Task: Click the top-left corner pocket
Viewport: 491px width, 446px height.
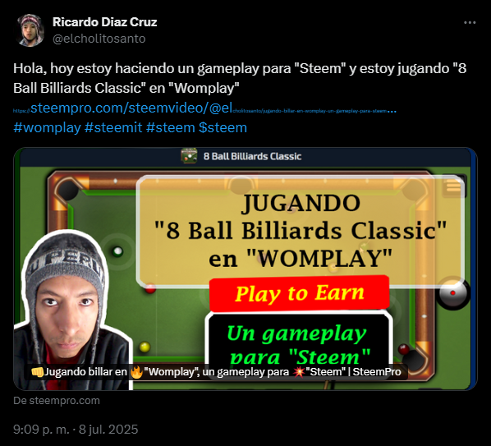Action: pos(67,190)
